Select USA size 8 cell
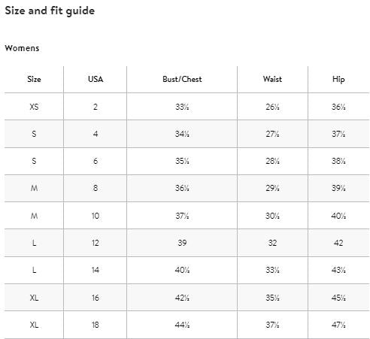Image resolution: width=370 pixels, height=339 pixels. coord(96,188)
